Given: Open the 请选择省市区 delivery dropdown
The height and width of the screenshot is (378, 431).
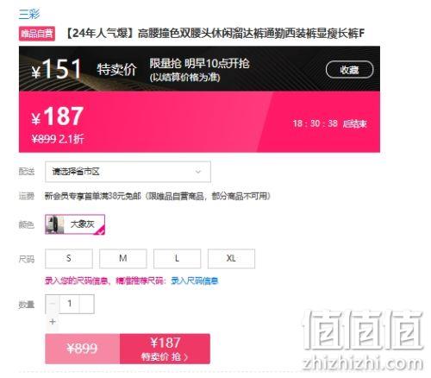Looking at the screenshot, I should (128, 172).
